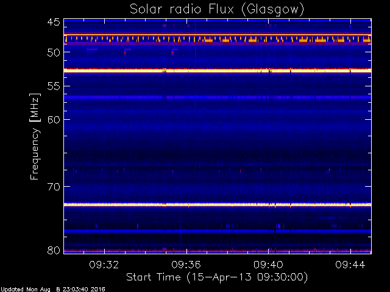This screenshot has height=292, width=390.
Task: Click the light blue band near 57 MHz
Action: (218, 97)
